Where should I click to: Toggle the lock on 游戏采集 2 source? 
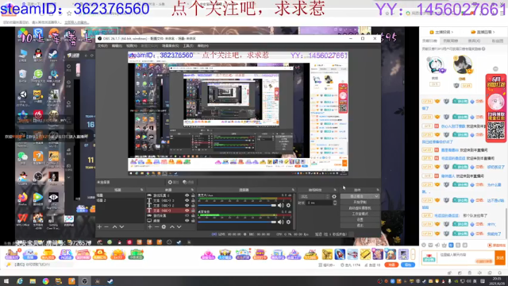[193, 195]
